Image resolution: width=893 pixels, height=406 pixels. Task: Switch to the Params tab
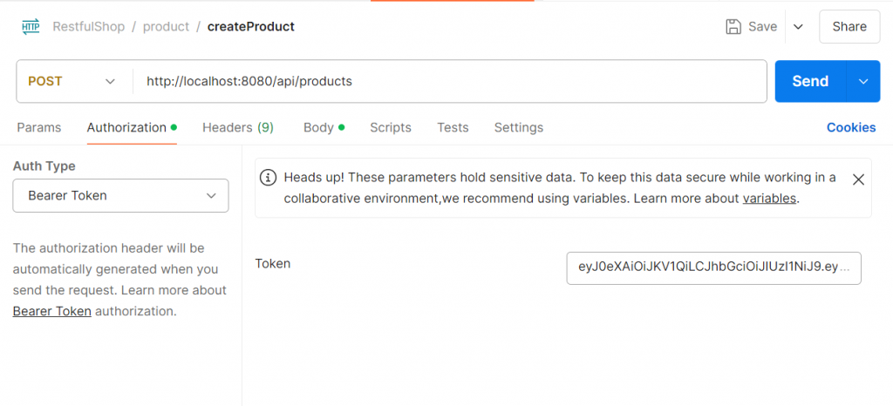39,127
